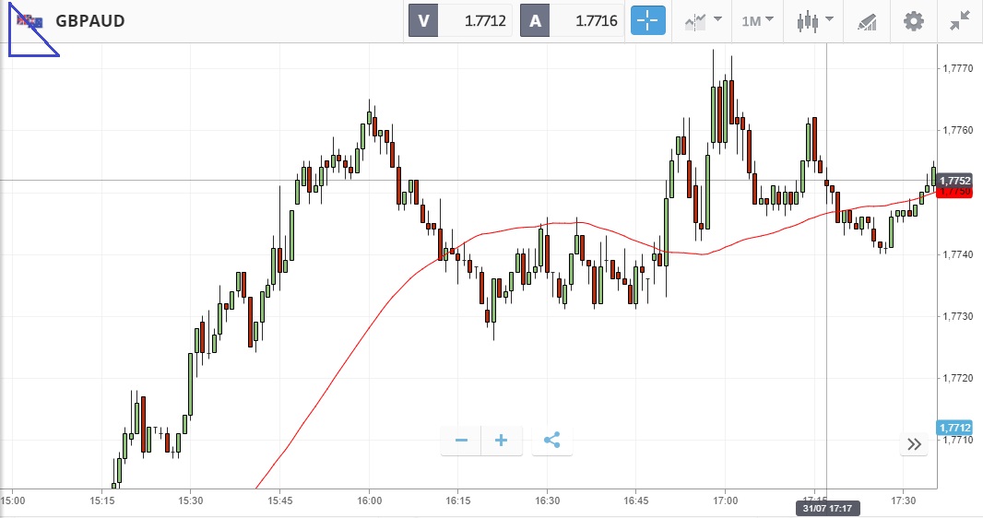Select the drawing tools pencil icon
The image size is (983, 518).
pos(867,20)
